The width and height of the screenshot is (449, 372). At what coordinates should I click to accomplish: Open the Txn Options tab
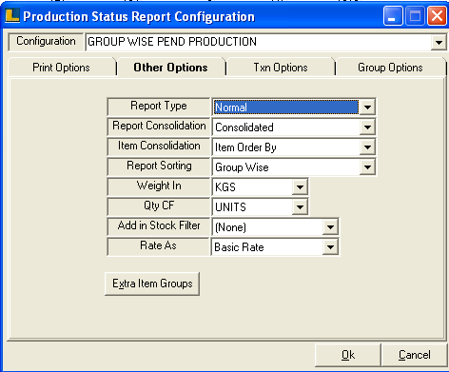(x=281, y=68)
